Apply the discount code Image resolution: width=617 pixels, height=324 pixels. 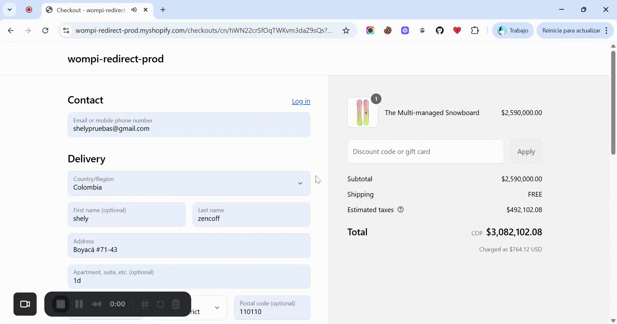tap(526, 151)
